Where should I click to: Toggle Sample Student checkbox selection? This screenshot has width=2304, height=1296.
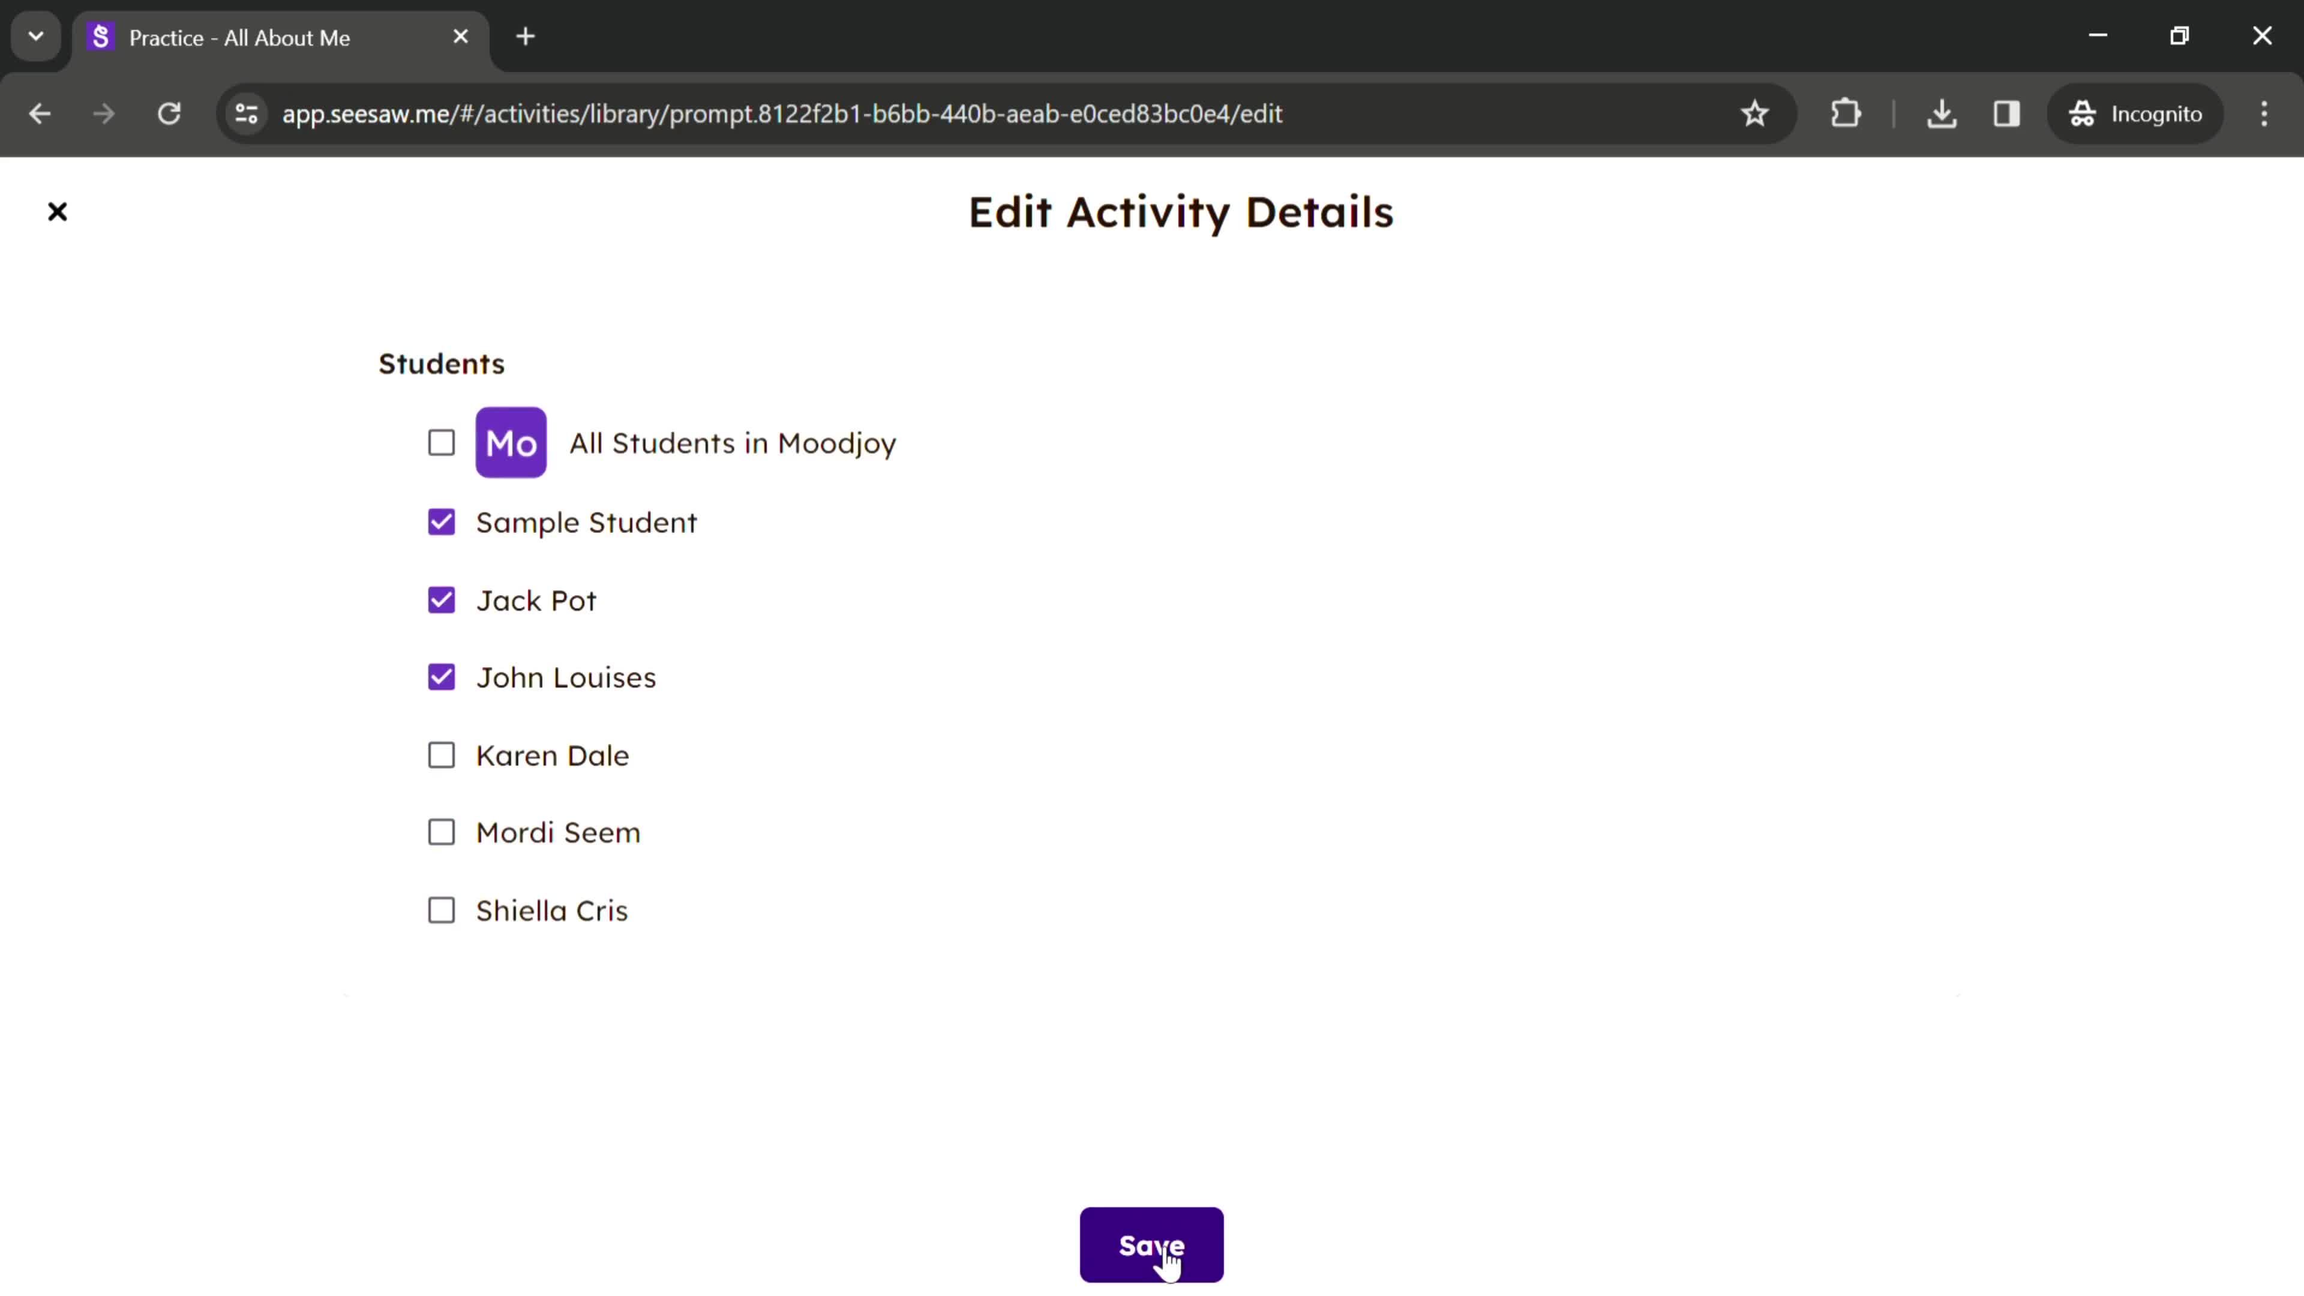pyautogui.click(x=442, y=522)
